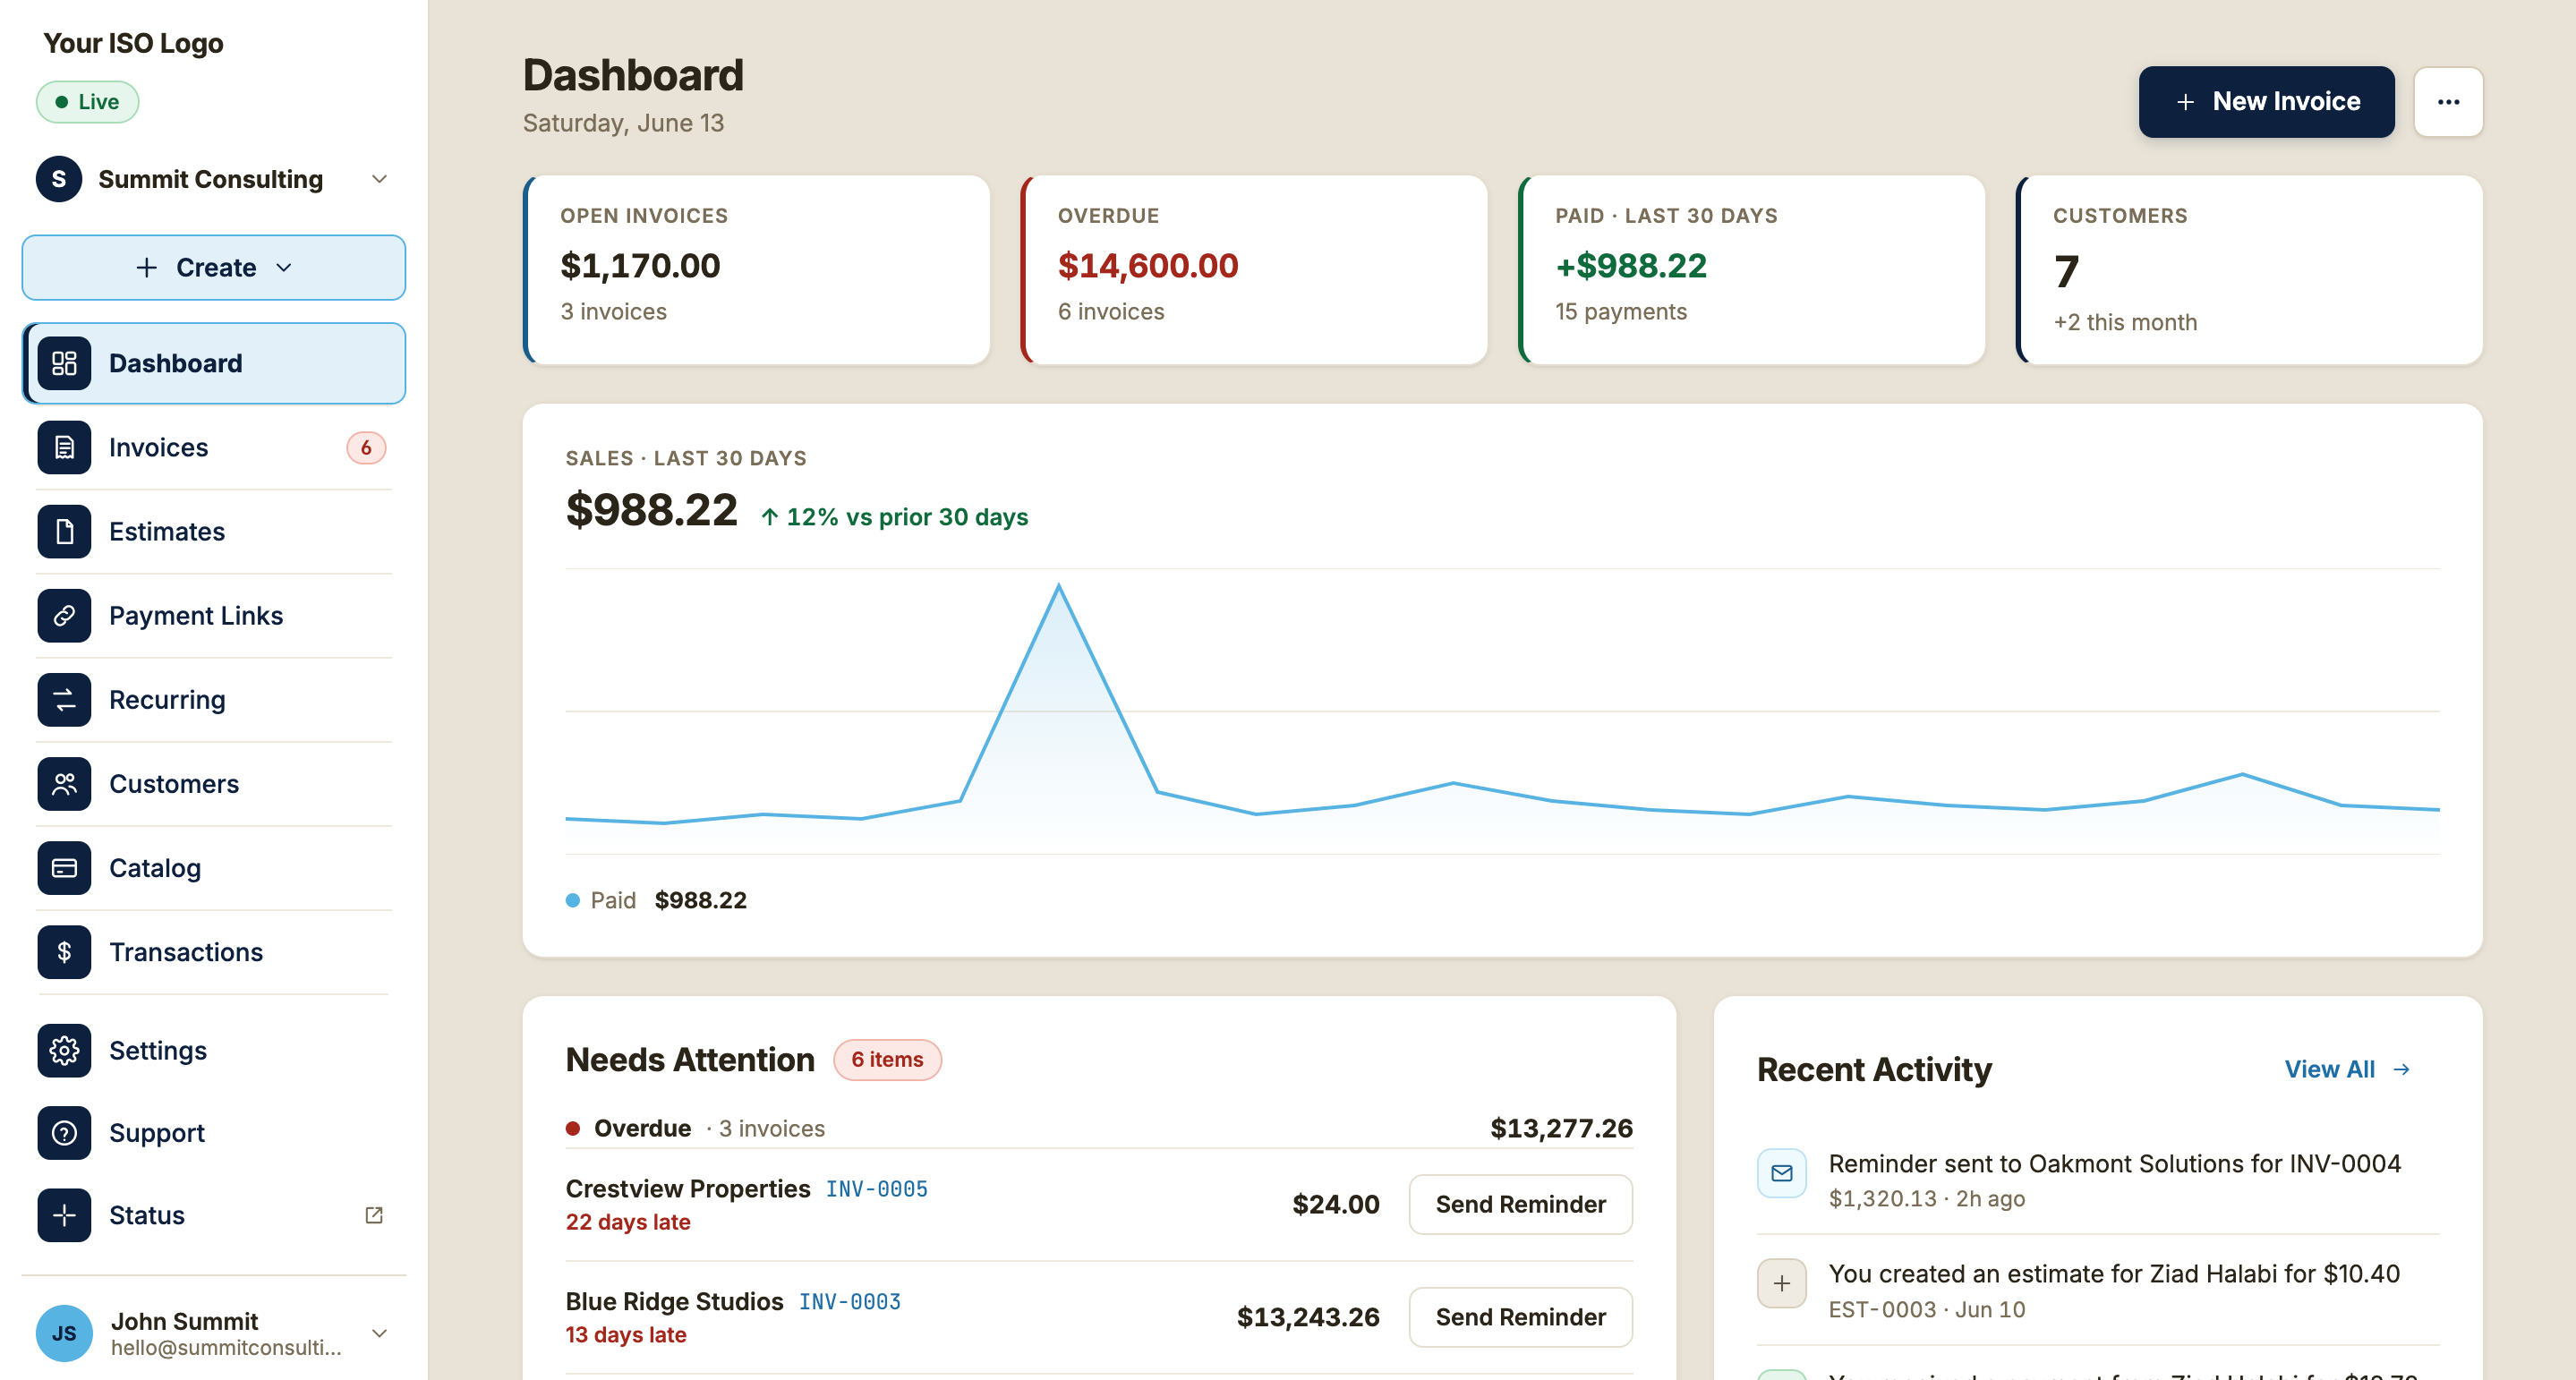Follow the View All activity link

click(2346, 1069)
